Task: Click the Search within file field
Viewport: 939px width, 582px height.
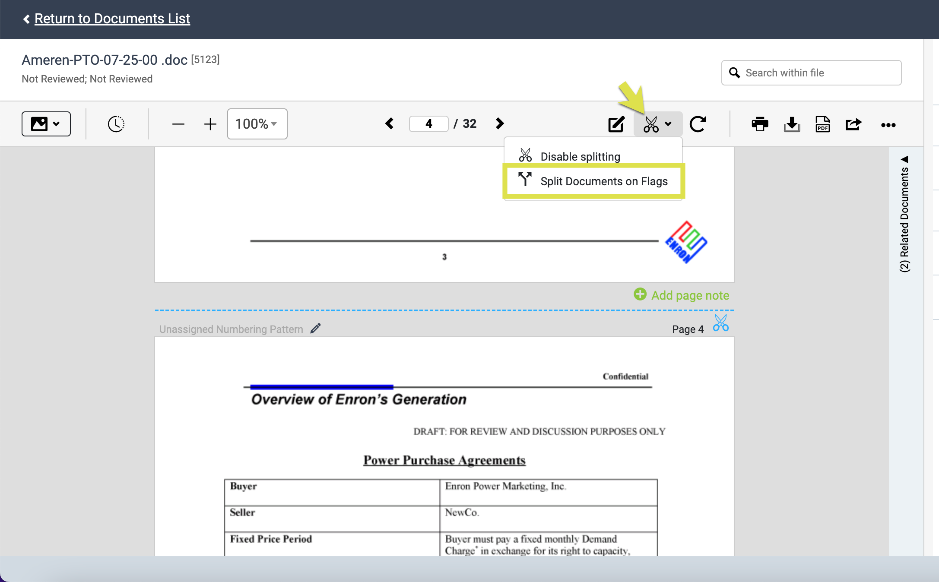Action: [811, 73]
